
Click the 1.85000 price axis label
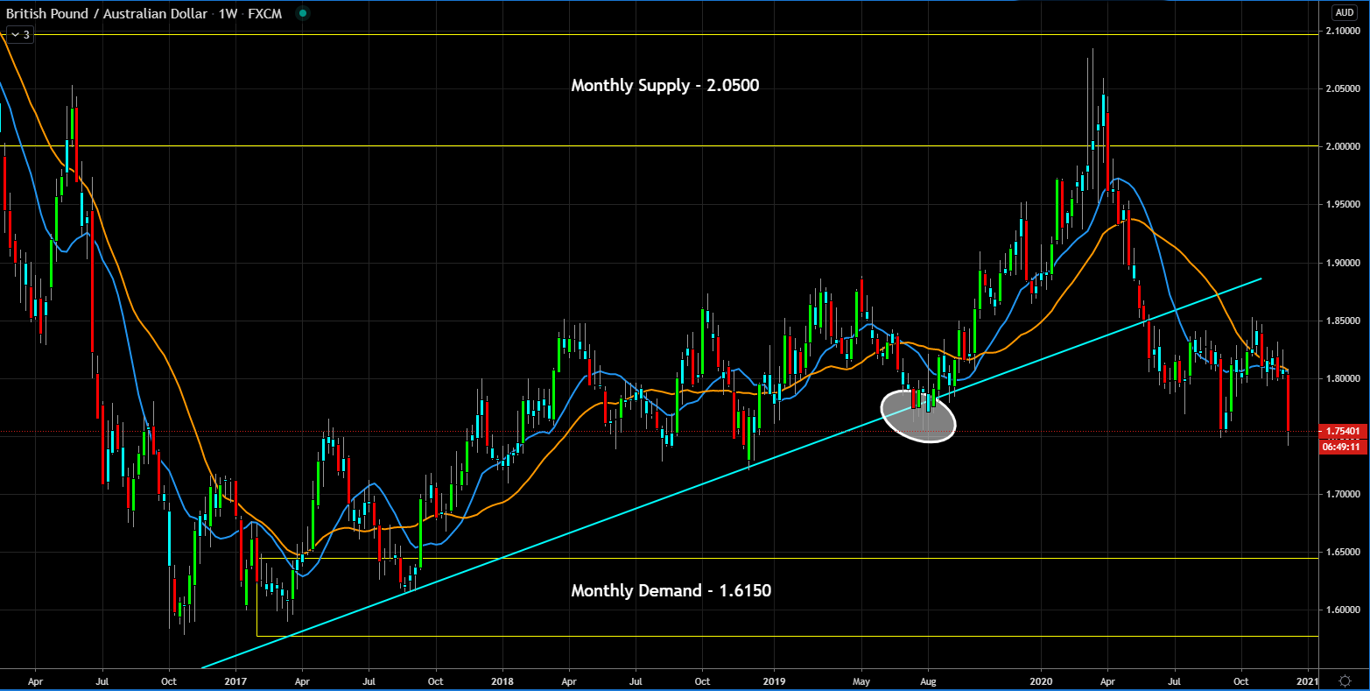tap(1342, 321)
